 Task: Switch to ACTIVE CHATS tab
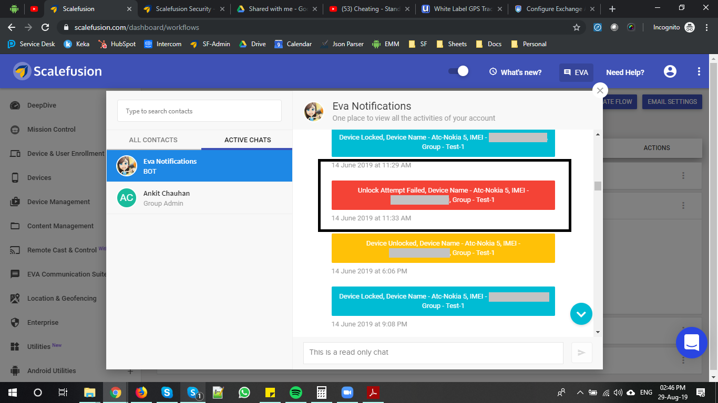click(x=248, y=140)
